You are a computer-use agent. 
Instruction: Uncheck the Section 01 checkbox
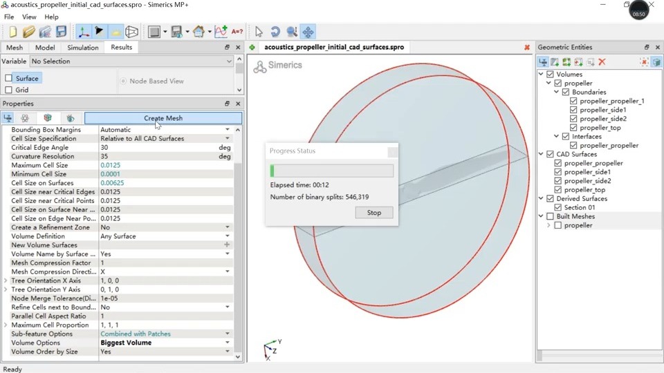557,207
